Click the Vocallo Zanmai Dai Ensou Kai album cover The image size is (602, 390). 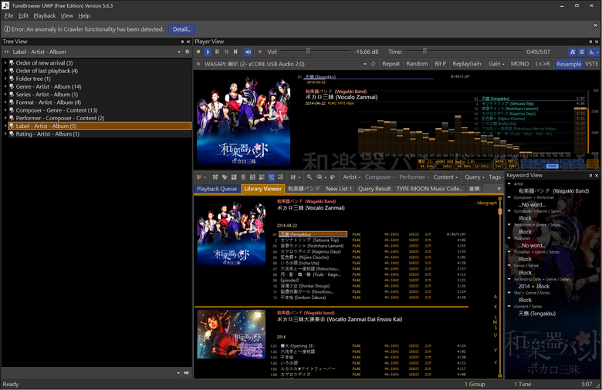(x=231, y=335)
